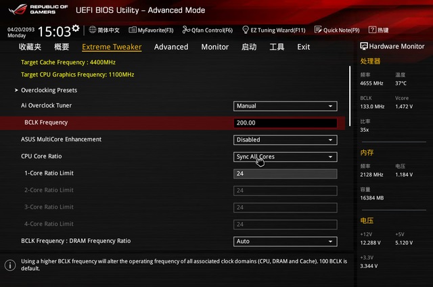433x287 pixels.
Task: Click the 15:03 clock display
Action: coord(54,32)
